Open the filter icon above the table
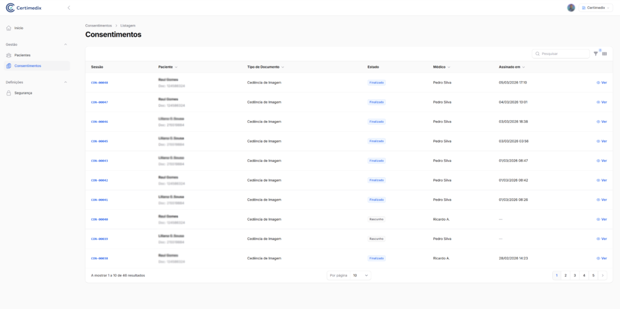Image resolution: width=620 pixels, height=309 pixels. coord(596,54)
